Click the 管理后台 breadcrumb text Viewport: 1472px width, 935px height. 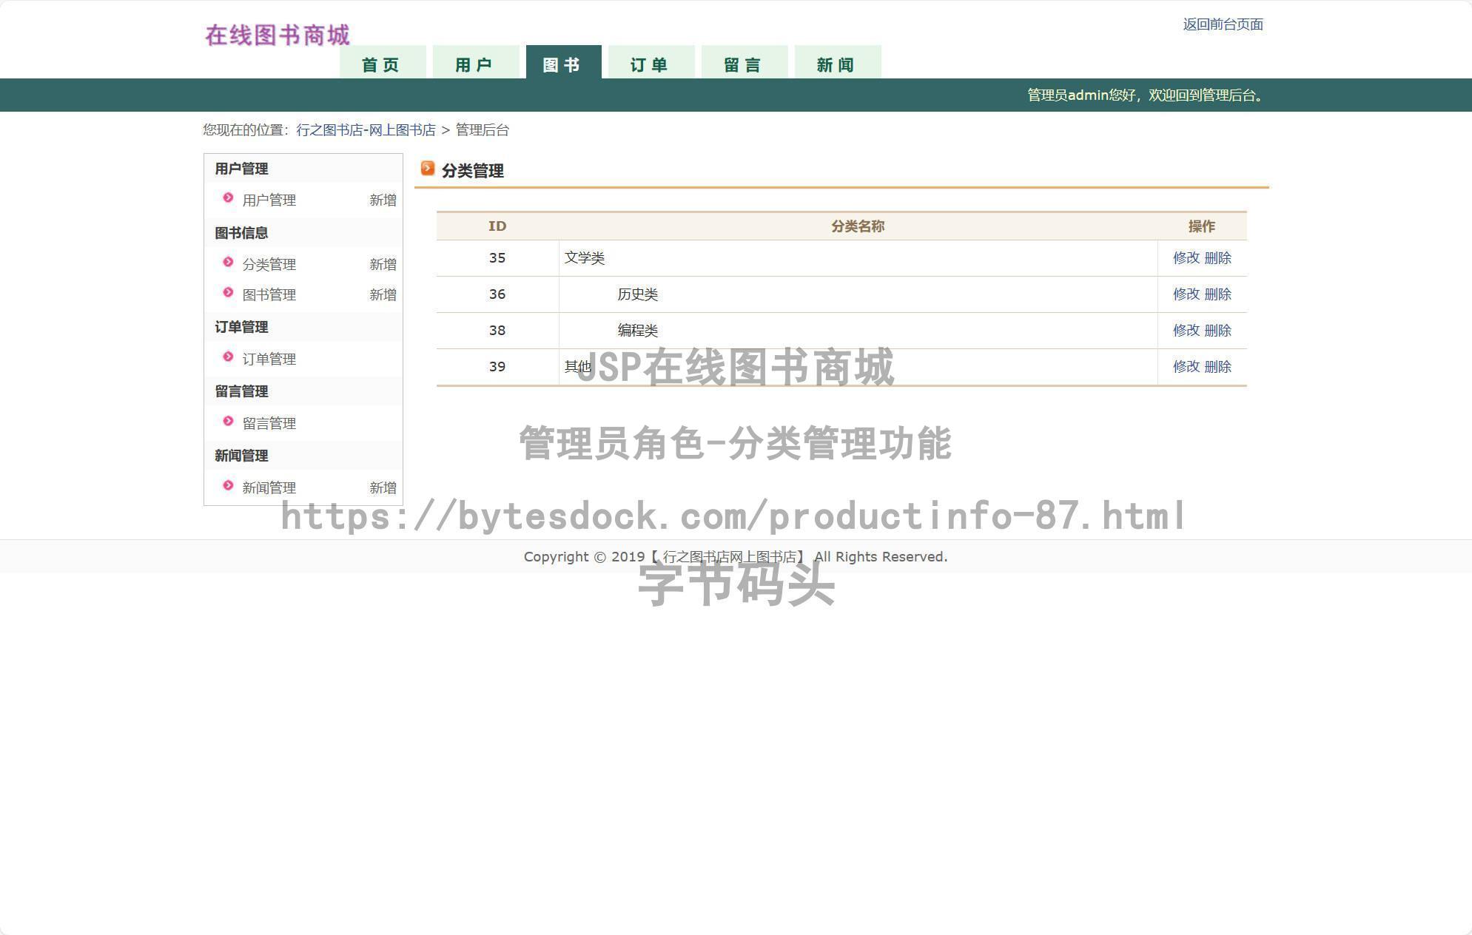(482, 130)
